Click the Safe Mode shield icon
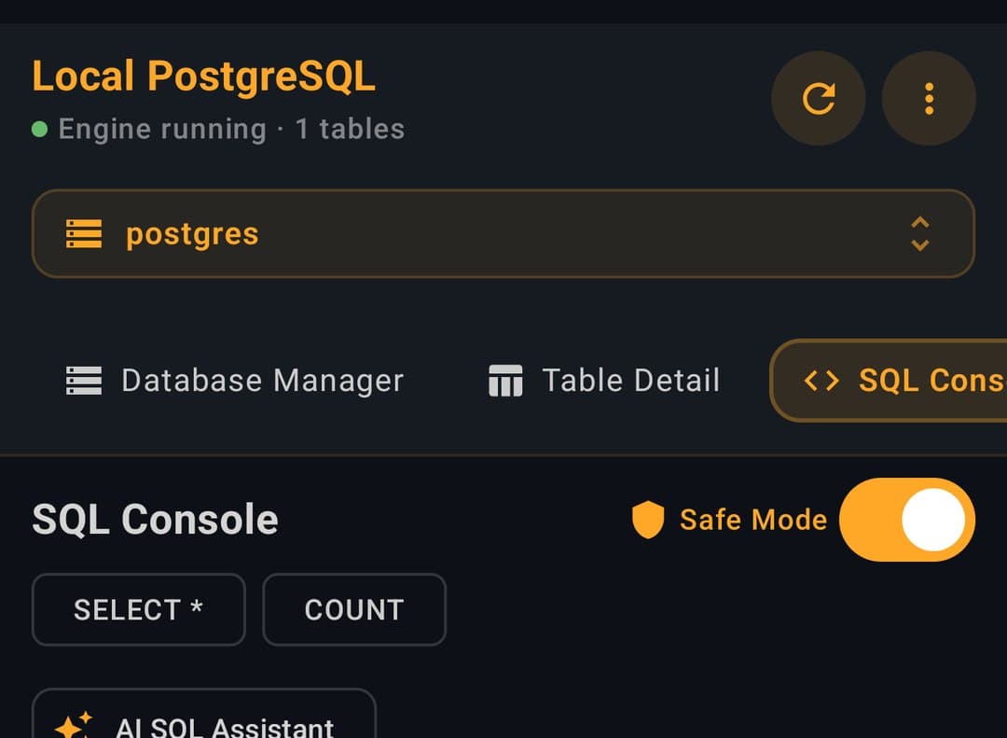The width and height of the screenshot is (1007, 738). coord(648,520)
